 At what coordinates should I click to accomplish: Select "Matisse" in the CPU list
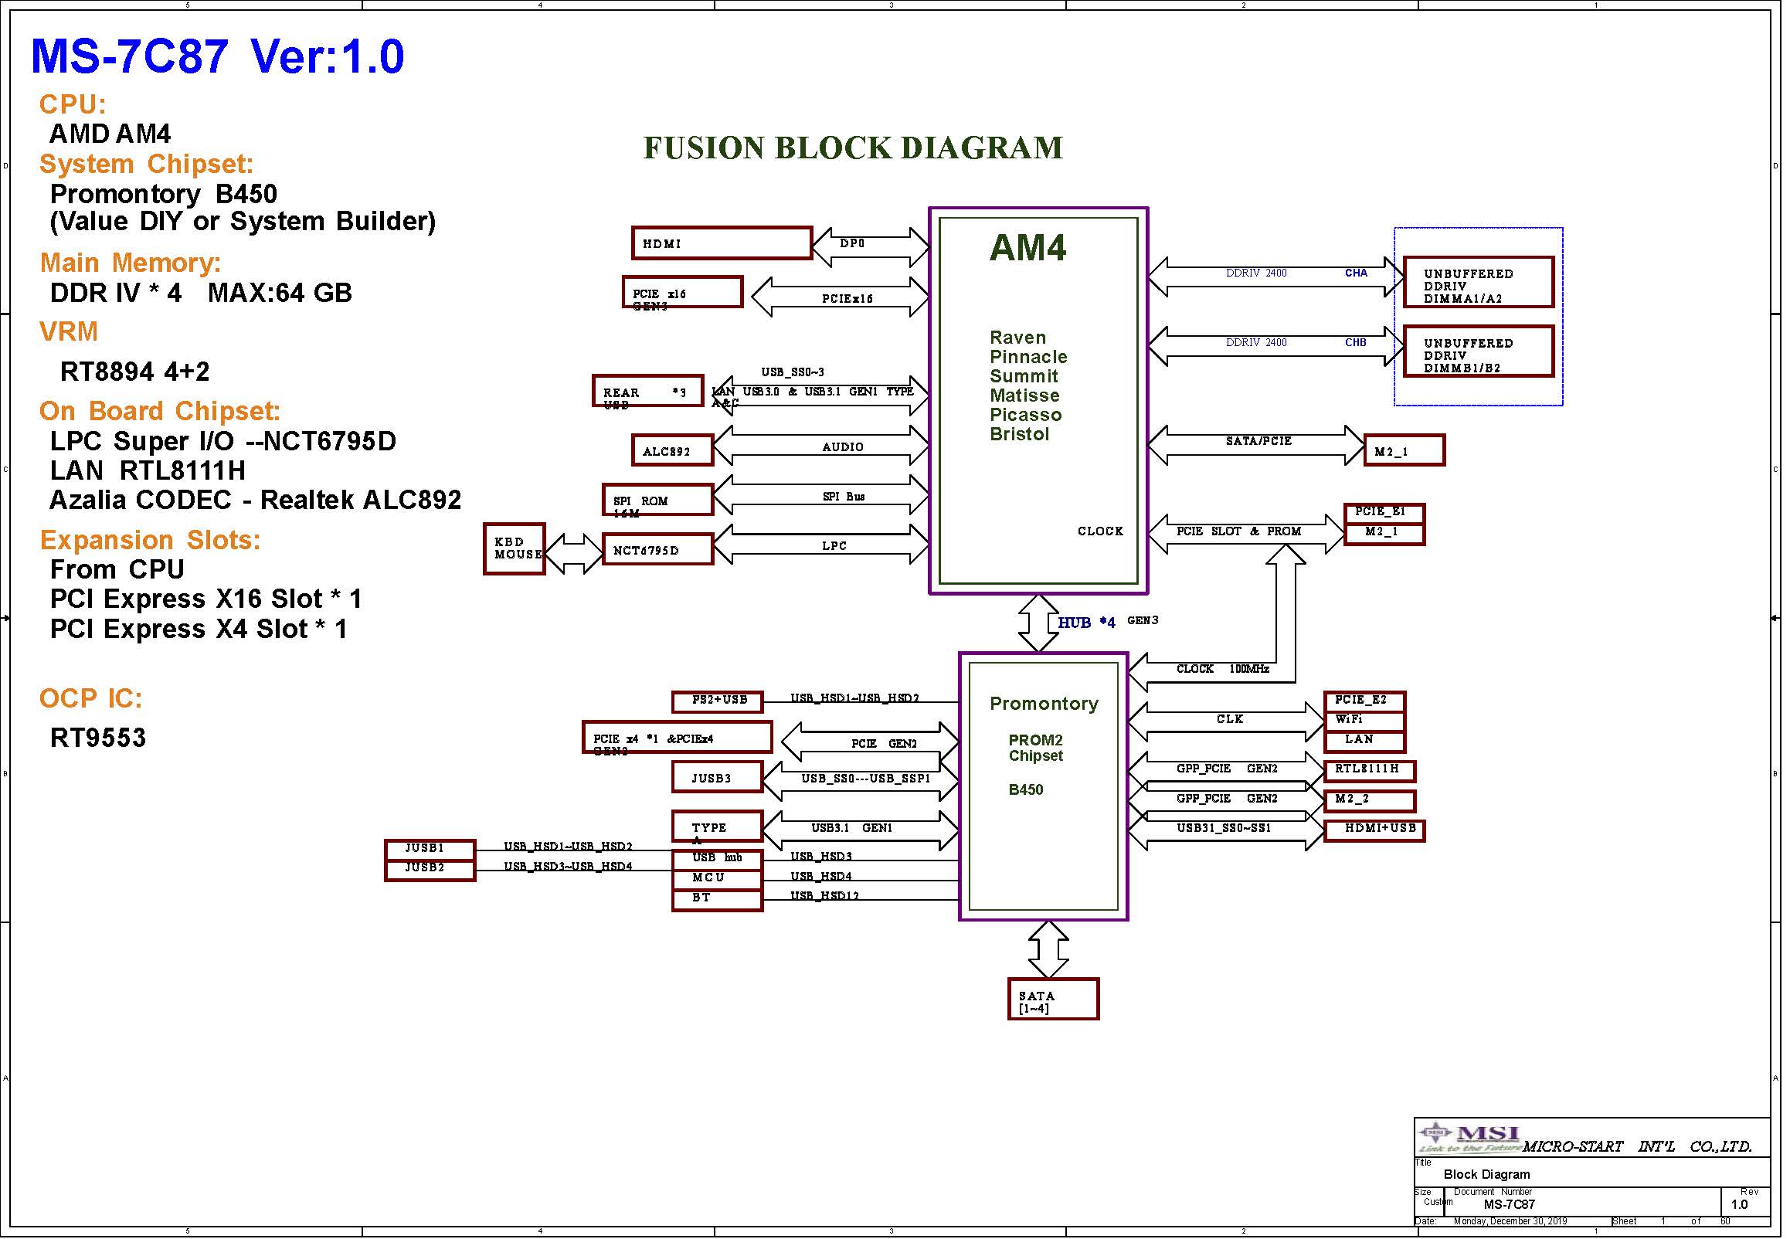(1024, 396)
